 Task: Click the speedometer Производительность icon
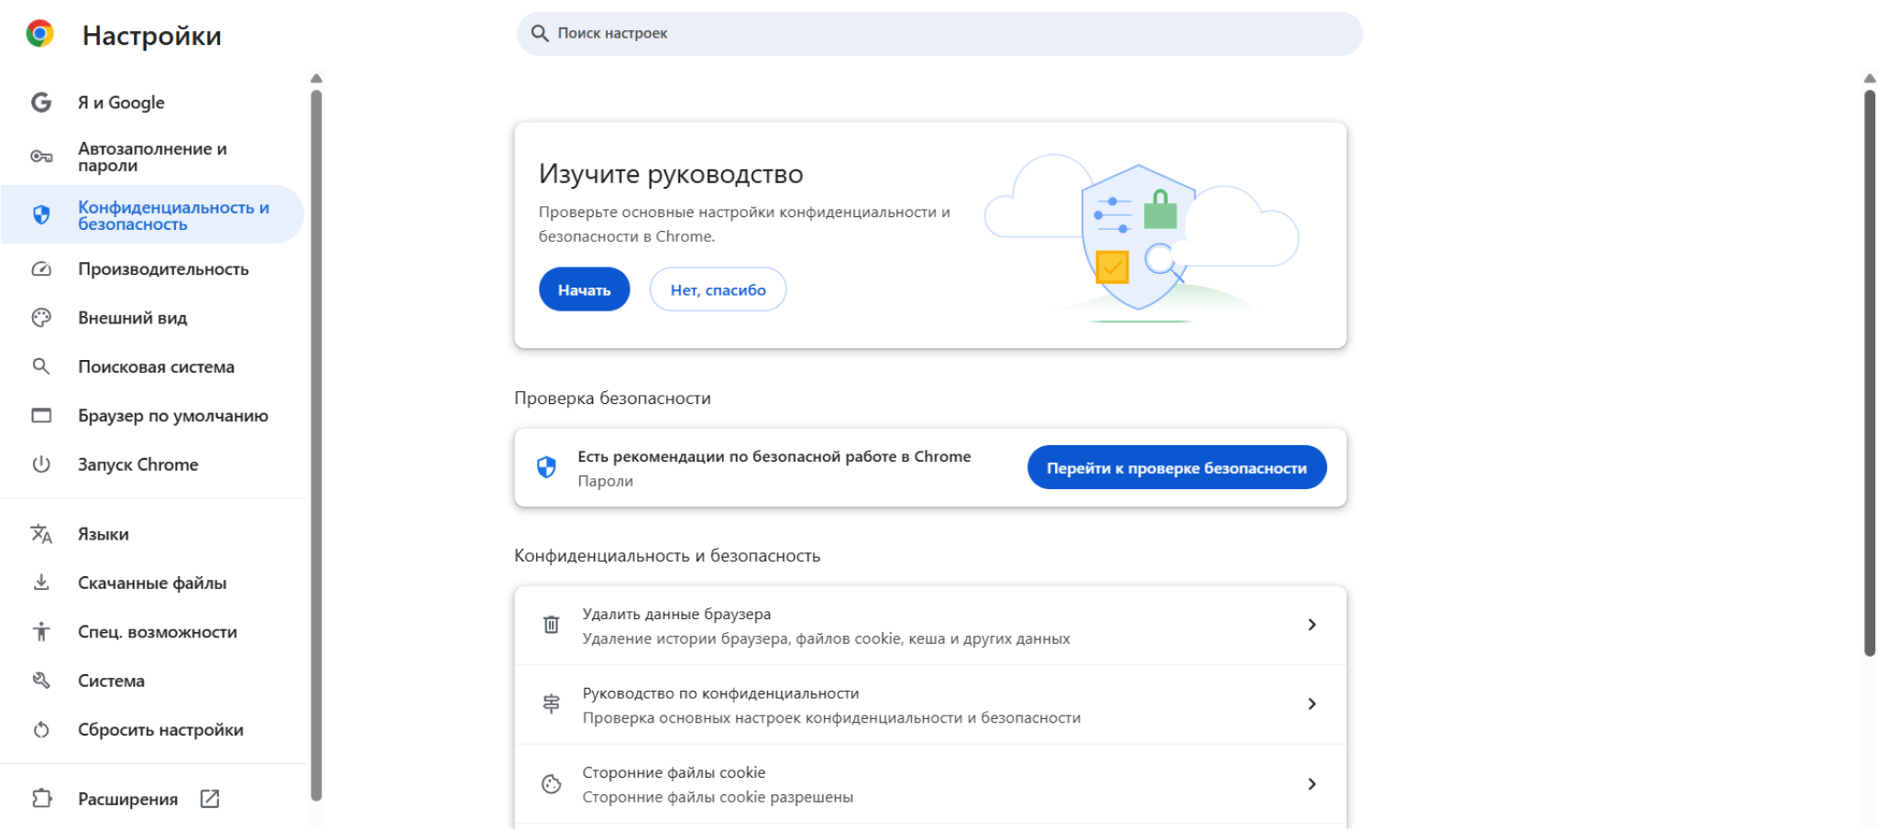(x=41, y=269)
